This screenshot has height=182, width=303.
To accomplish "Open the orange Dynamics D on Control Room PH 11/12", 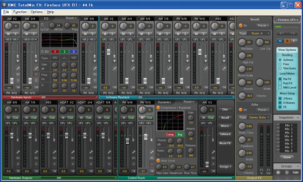I will 151,164.
